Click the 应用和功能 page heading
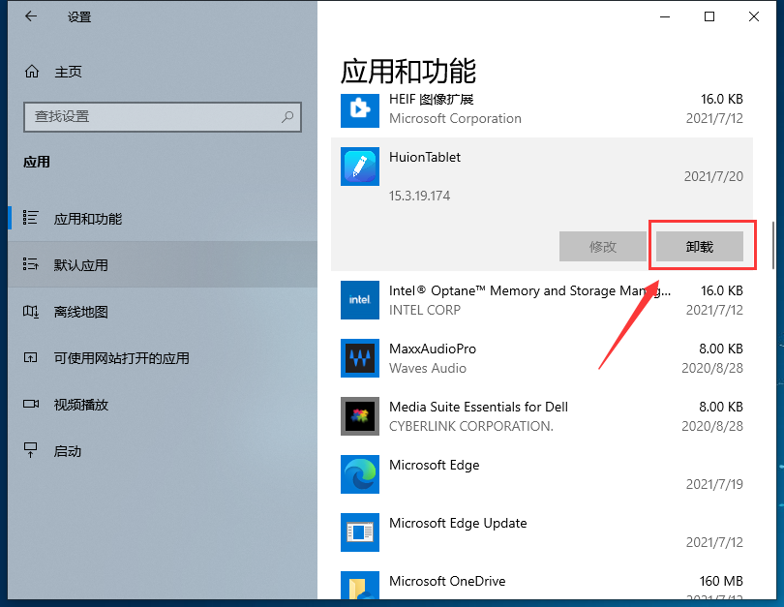The image size is (784, 607). (x=408, y=71)
